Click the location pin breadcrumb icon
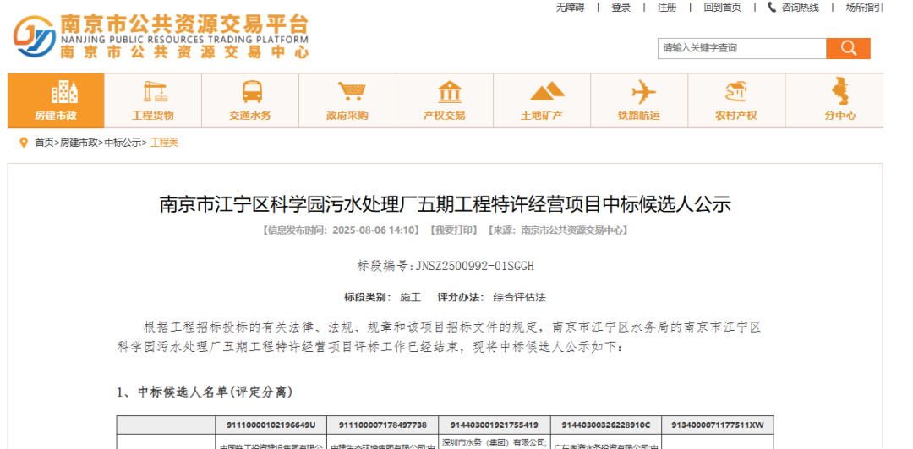 pyautogui.click(x=24, y=143)
